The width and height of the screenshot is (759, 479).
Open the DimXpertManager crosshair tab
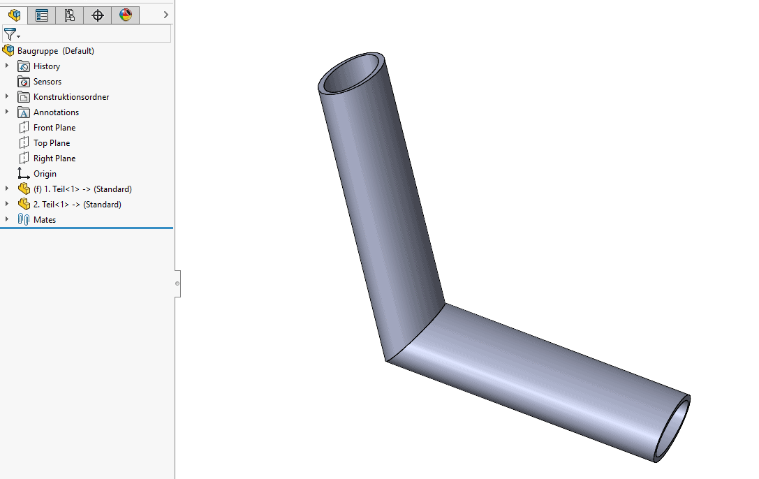pos(97,15)
